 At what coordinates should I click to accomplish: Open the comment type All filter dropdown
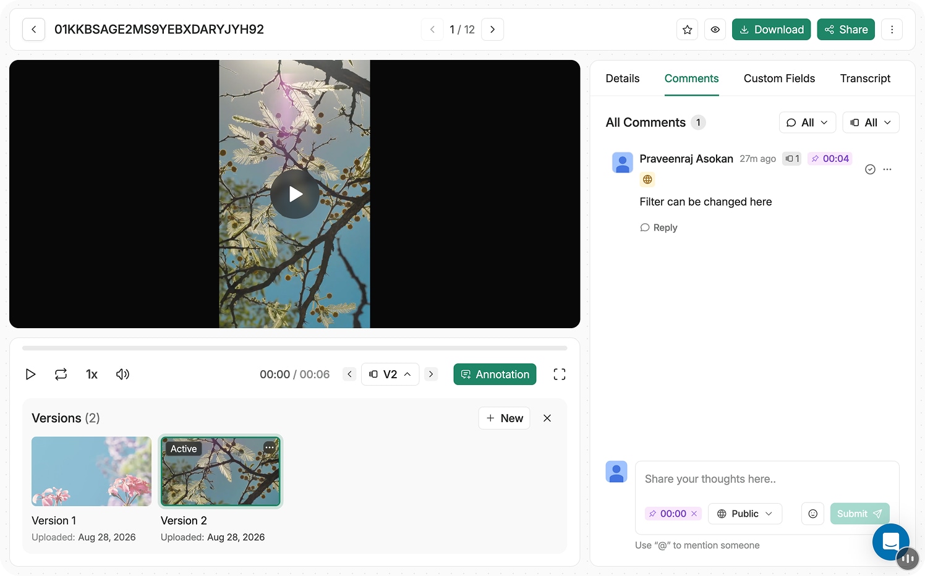(807, 122)
